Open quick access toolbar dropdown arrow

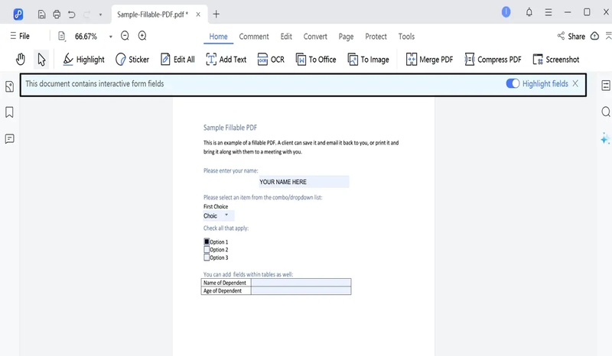tap(100, 15)
